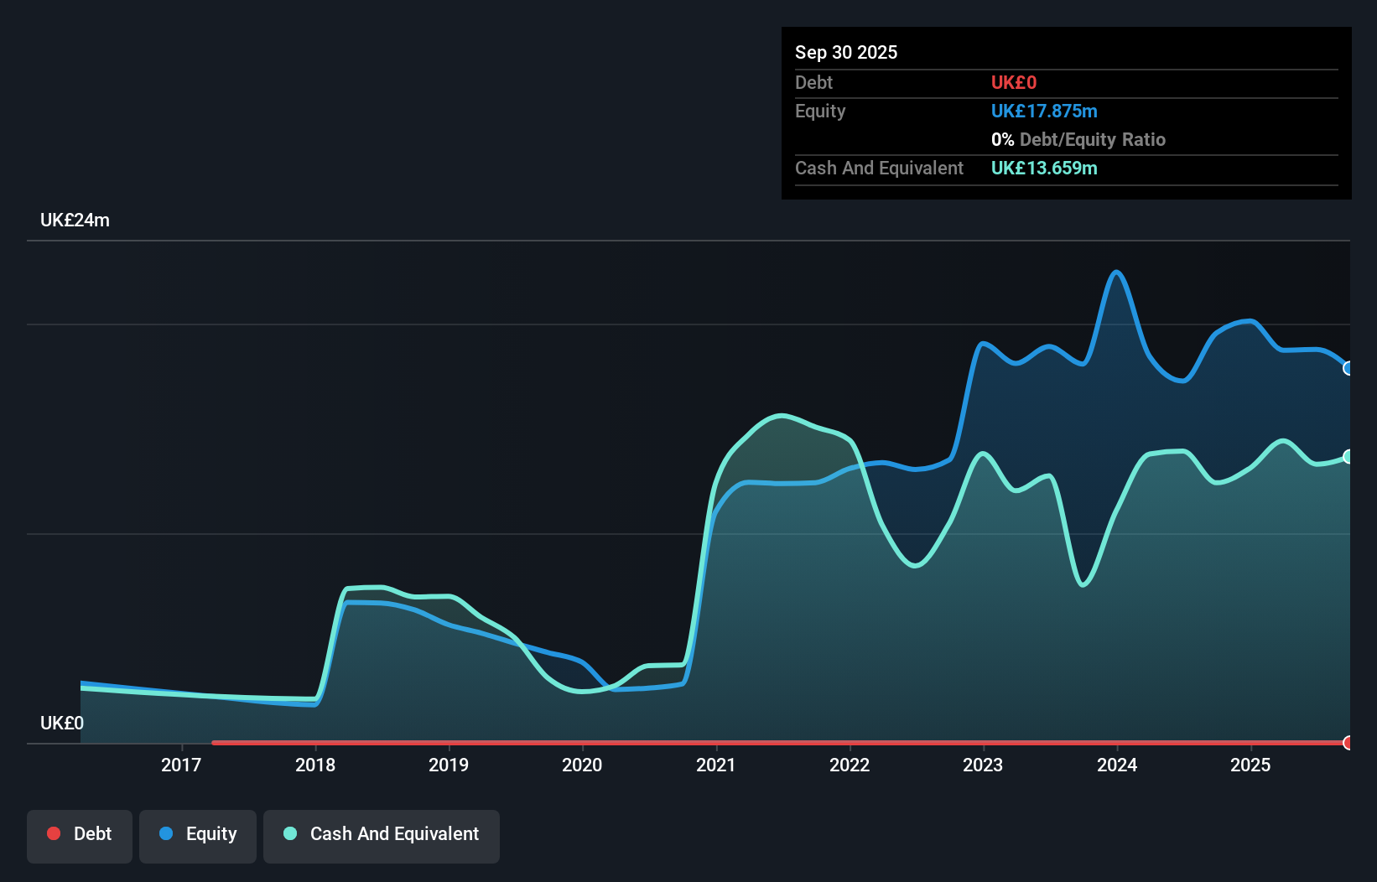Select the 2025 label on the timeline axis

[x=1250, y=765]
